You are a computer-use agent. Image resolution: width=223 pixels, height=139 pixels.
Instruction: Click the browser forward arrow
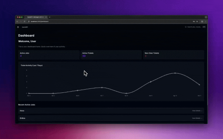pyautogui.click(x=21, y=21)
